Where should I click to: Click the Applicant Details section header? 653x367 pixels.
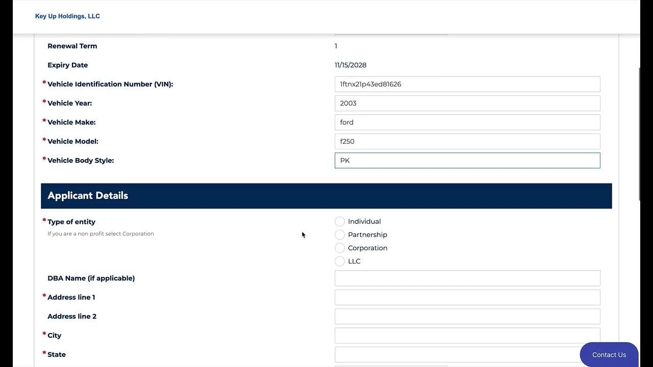coord(326,196)
